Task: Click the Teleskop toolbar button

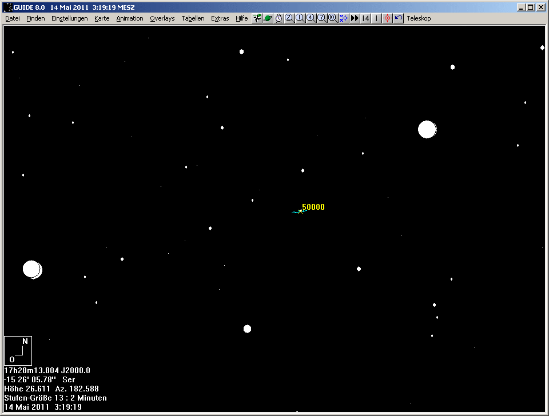Action: click(x=419, y=18)
